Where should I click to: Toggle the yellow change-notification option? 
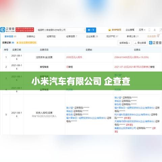coord(27,43)
